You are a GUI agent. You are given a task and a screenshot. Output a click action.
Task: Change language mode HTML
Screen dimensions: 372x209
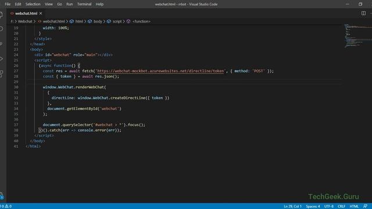[354, 206]
